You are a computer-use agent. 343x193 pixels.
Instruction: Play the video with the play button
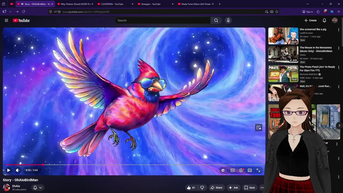[9, 170]
